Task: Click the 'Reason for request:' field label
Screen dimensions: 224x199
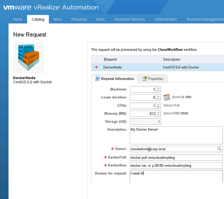Action: point(111,173)
